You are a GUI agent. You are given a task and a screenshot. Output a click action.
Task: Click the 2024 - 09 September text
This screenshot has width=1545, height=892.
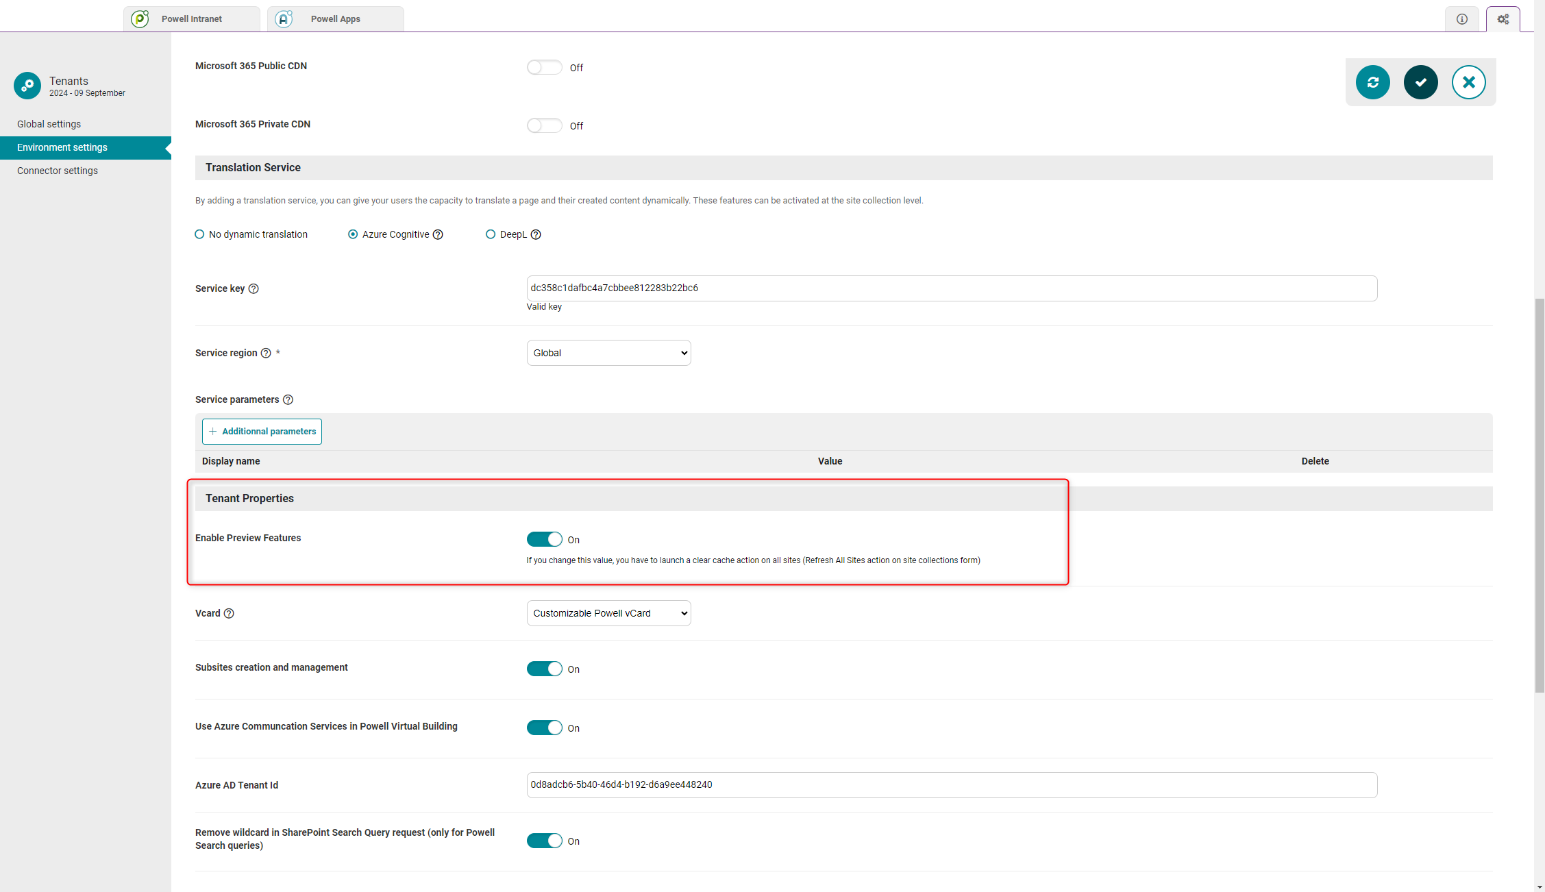[87, 93]
